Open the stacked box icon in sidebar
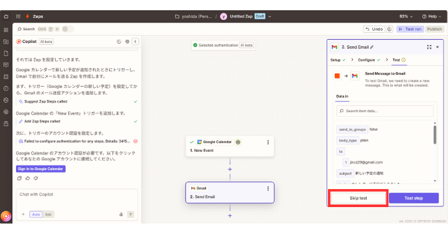 tap(6, 124)
